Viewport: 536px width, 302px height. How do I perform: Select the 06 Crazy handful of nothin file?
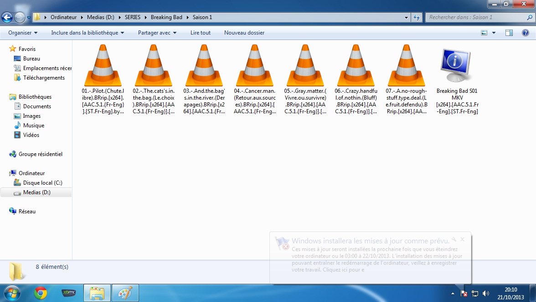click(x=356, y=79)
